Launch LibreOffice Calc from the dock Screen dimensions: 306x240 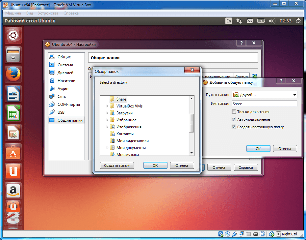click(13, 113)
